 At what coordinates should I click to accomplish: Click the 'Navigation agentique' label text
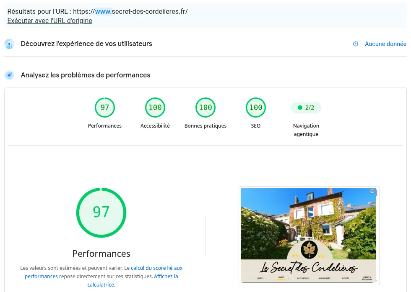point(306,130)
